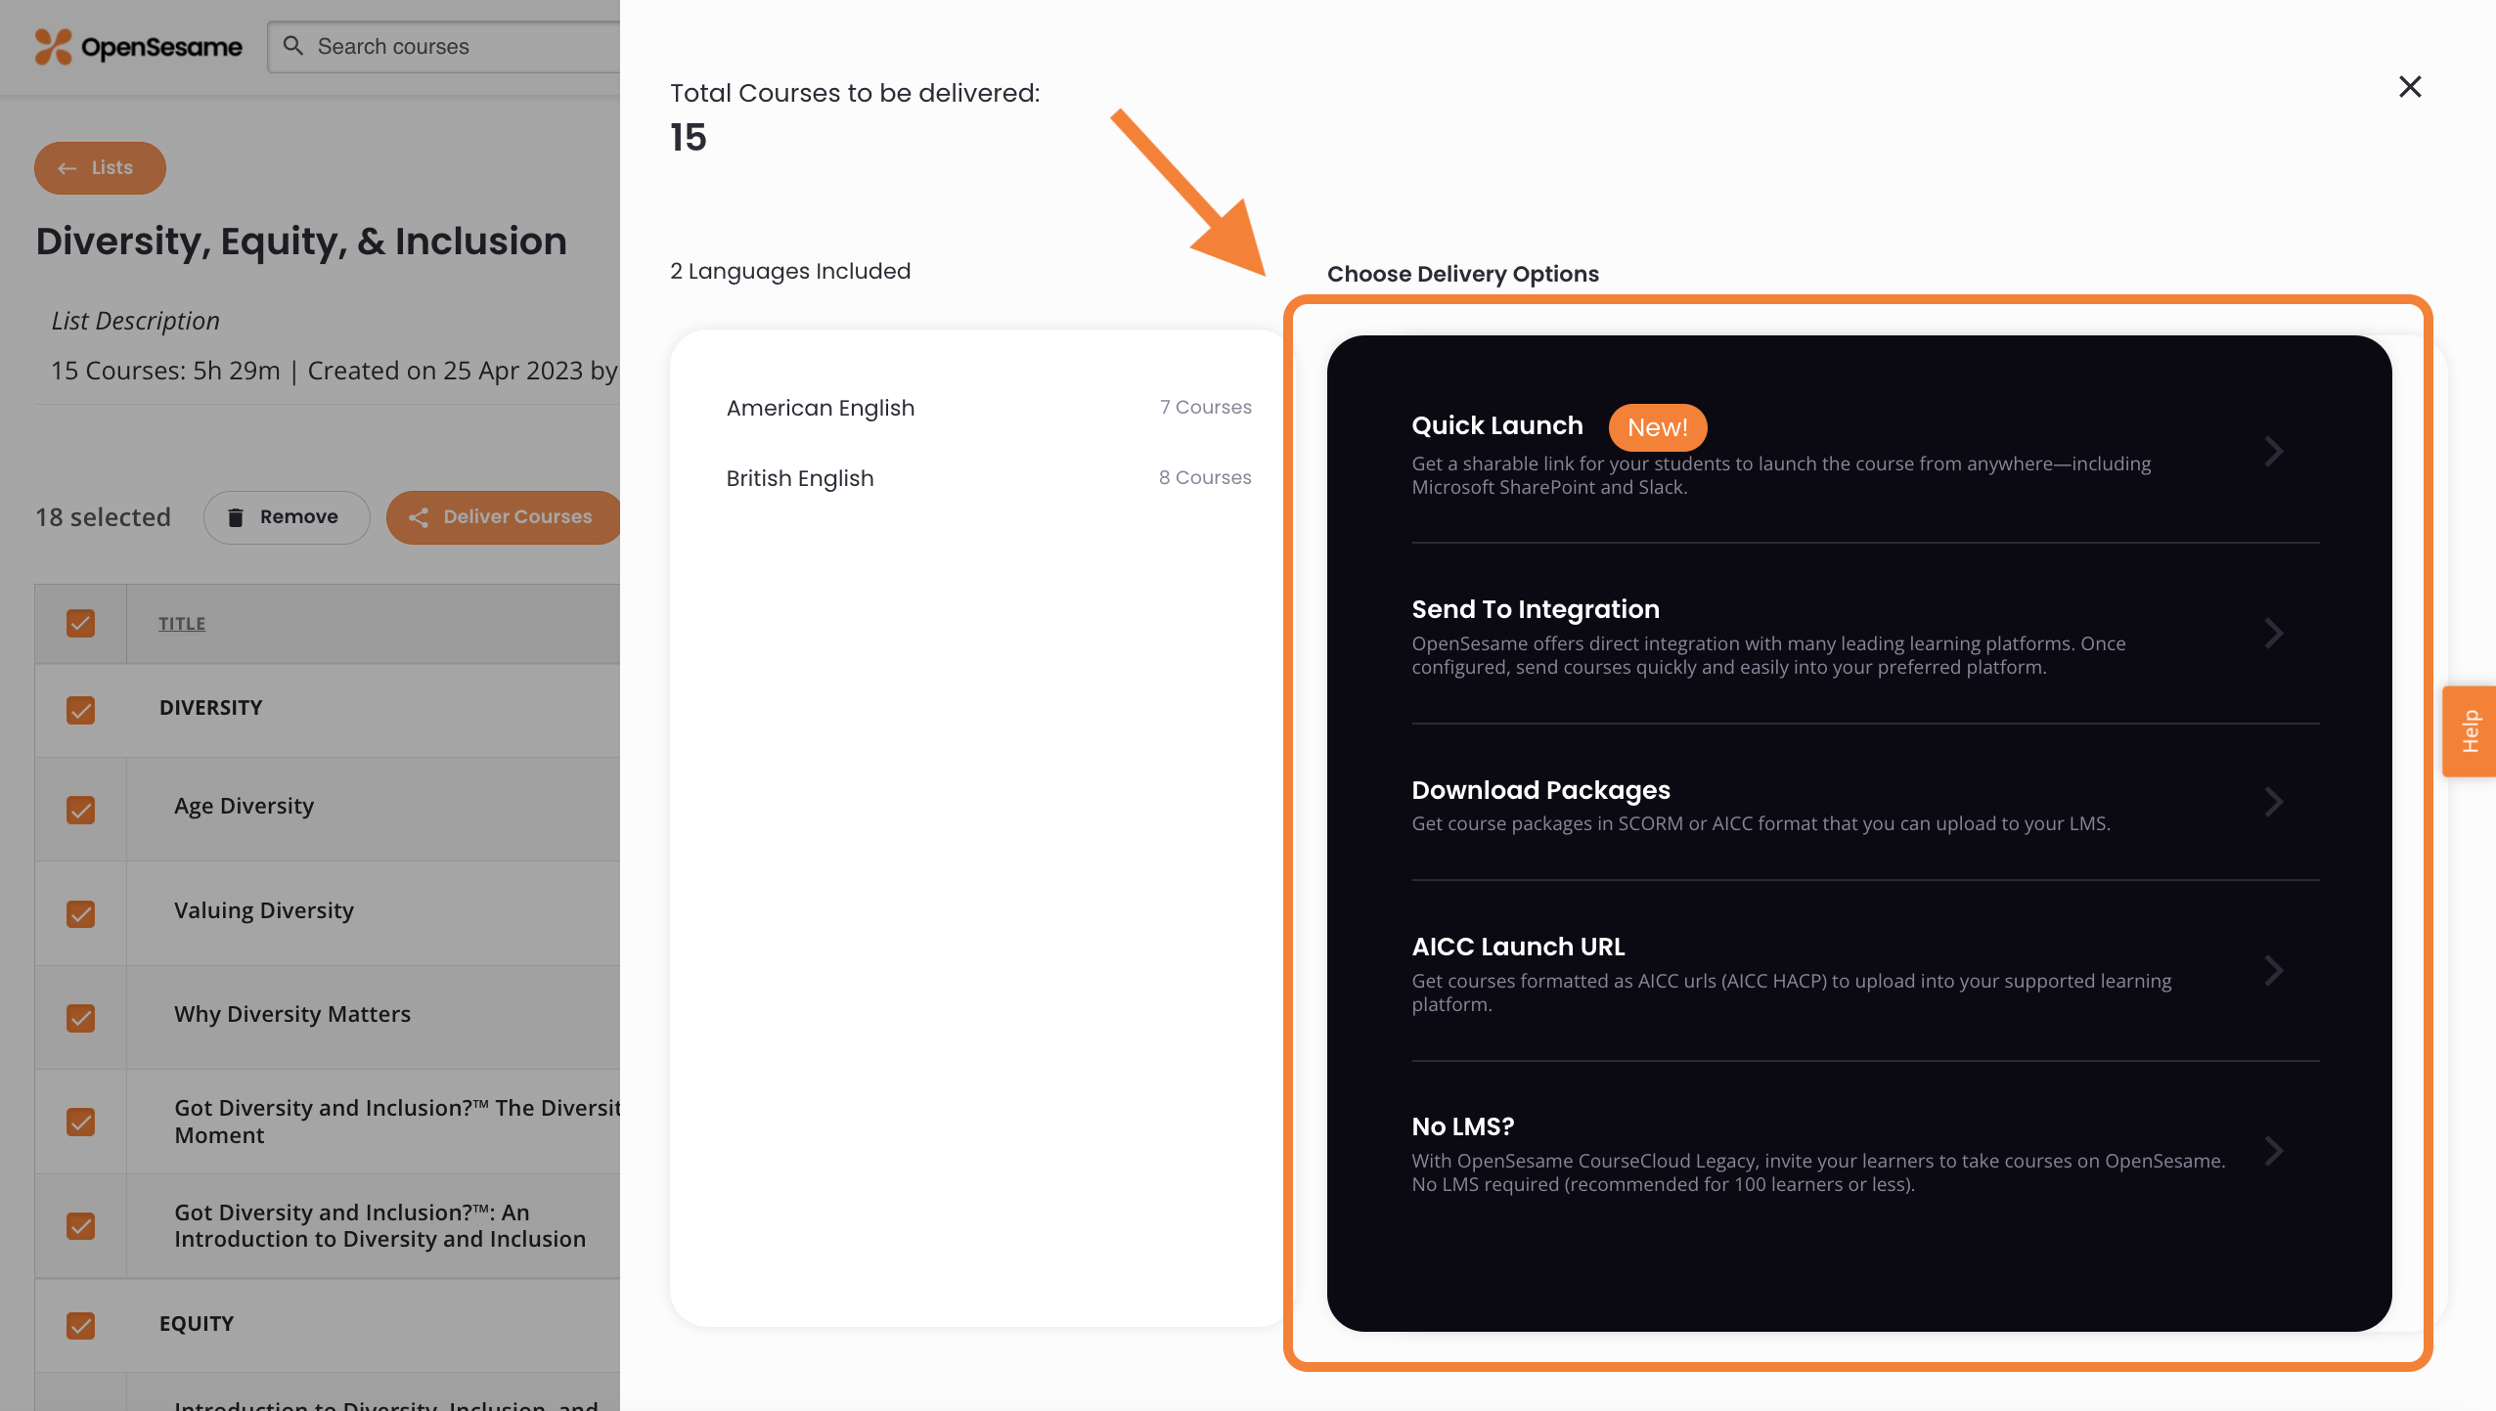Viewport: 2496px width, 1411px height.
Task: Click the trash icon in Remove
Action: (x=236, y=517)
